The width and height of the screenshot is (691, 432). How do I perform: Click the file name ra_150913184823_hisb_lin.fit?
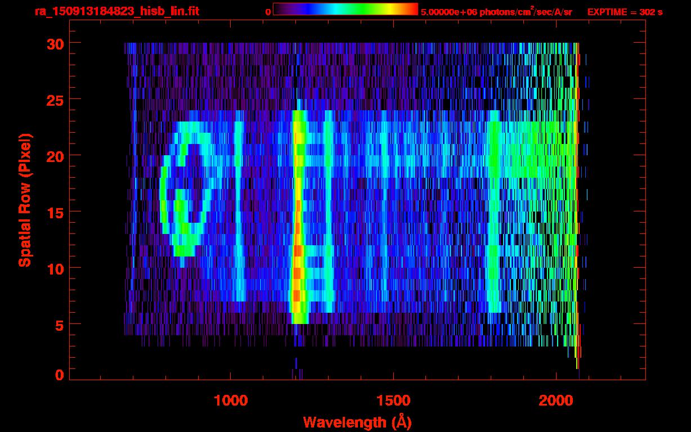tap(116, 11)
